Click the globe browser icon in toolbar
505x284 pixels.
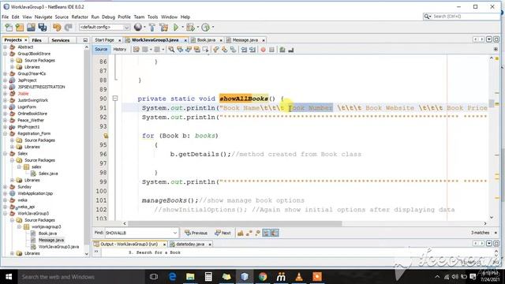tap(138, 28)
